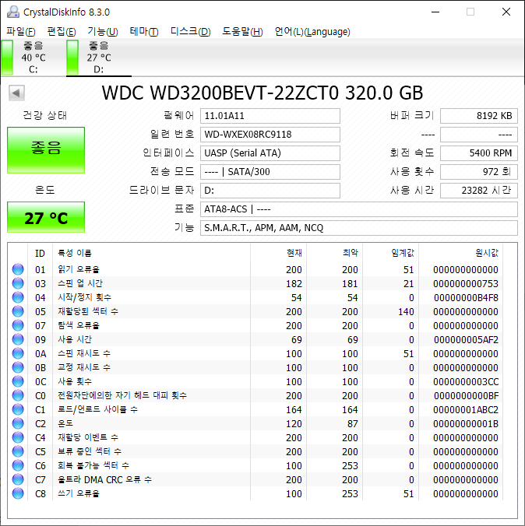Open the 테마(T) menu
The image size is (525, 526).
[143, 32]
